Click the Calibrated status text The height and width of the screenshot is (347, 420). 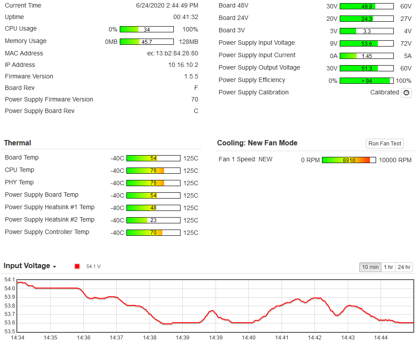coord(385,93)
